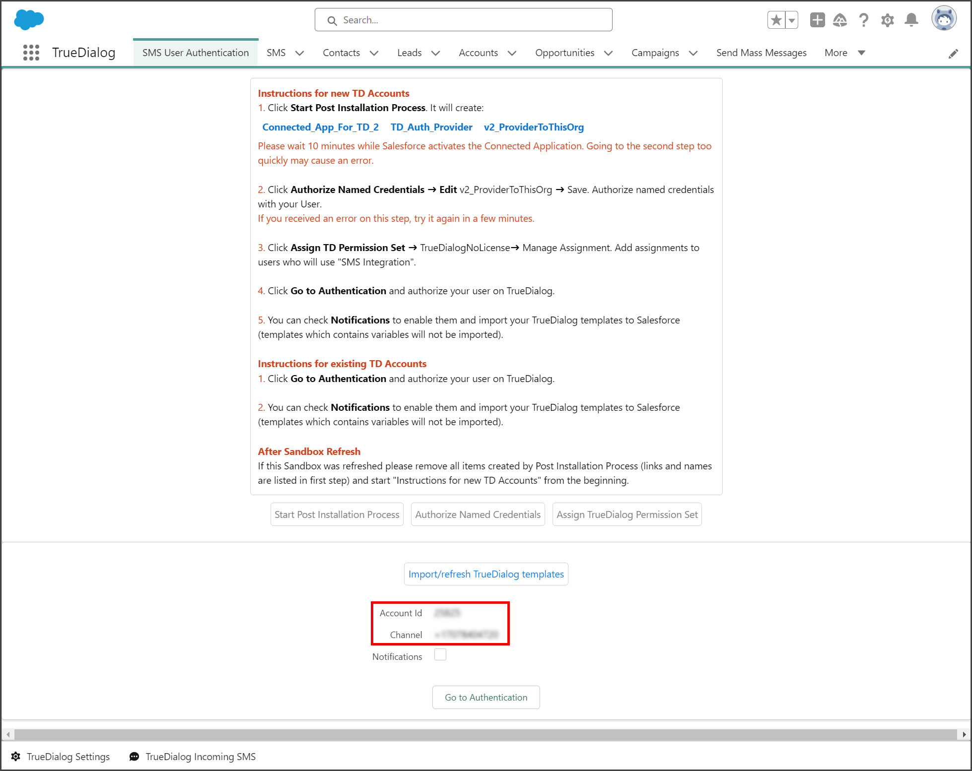
Task: Expand the SMS tab chevron
Action: [x=299, y=53]
